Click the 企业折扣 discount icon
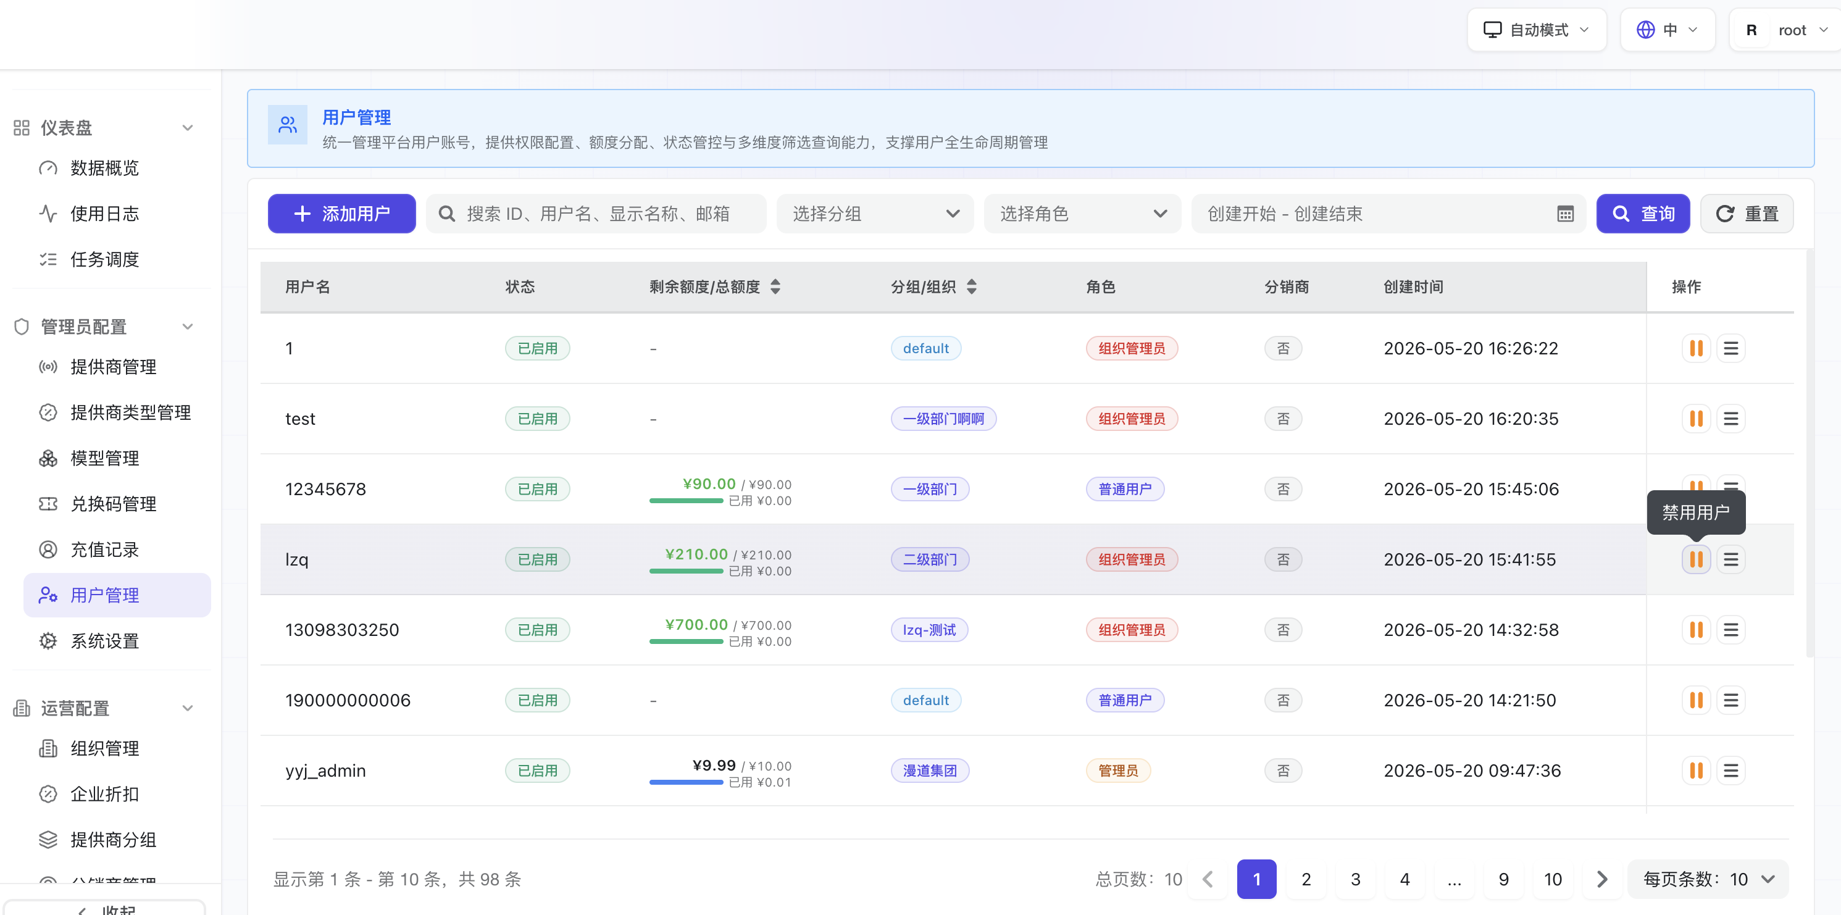This screenshot has width=1841, height=915. 48,794
